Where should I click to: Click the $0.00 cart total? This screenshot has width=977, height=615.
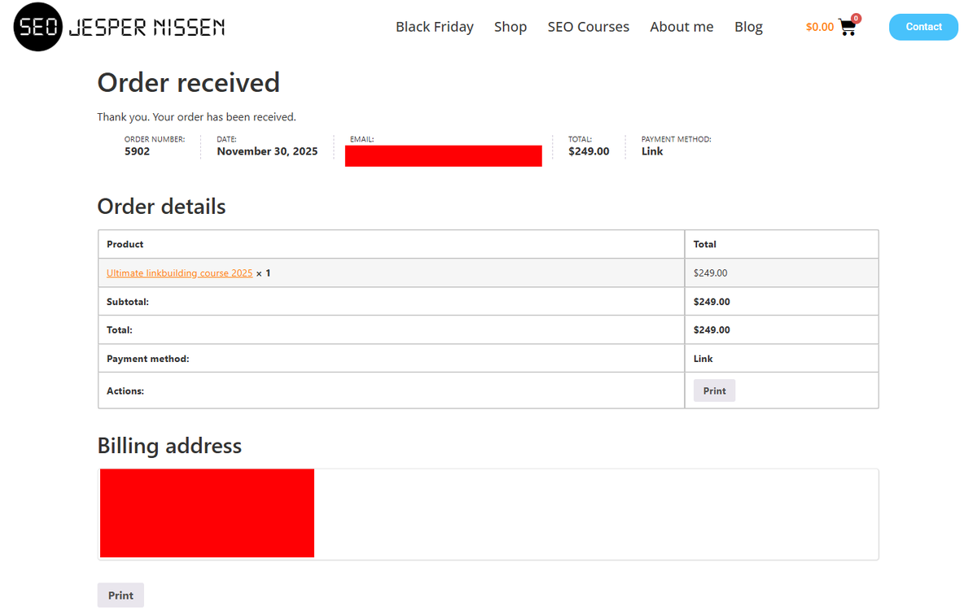820,27
